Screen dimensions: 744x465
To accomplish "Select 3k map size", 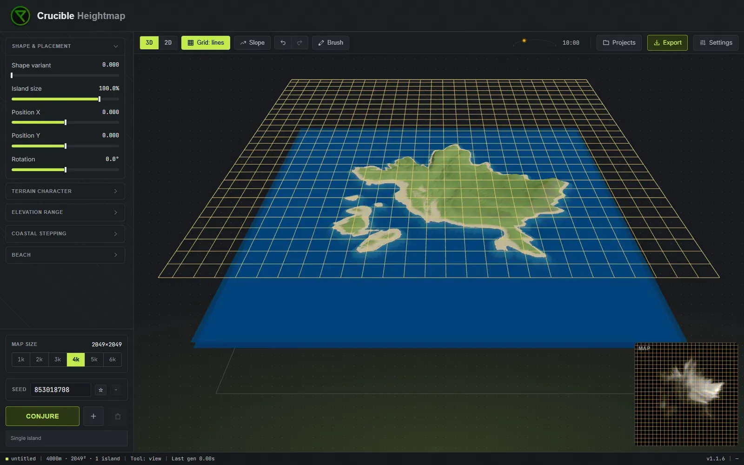I will [x=58, y=359].
